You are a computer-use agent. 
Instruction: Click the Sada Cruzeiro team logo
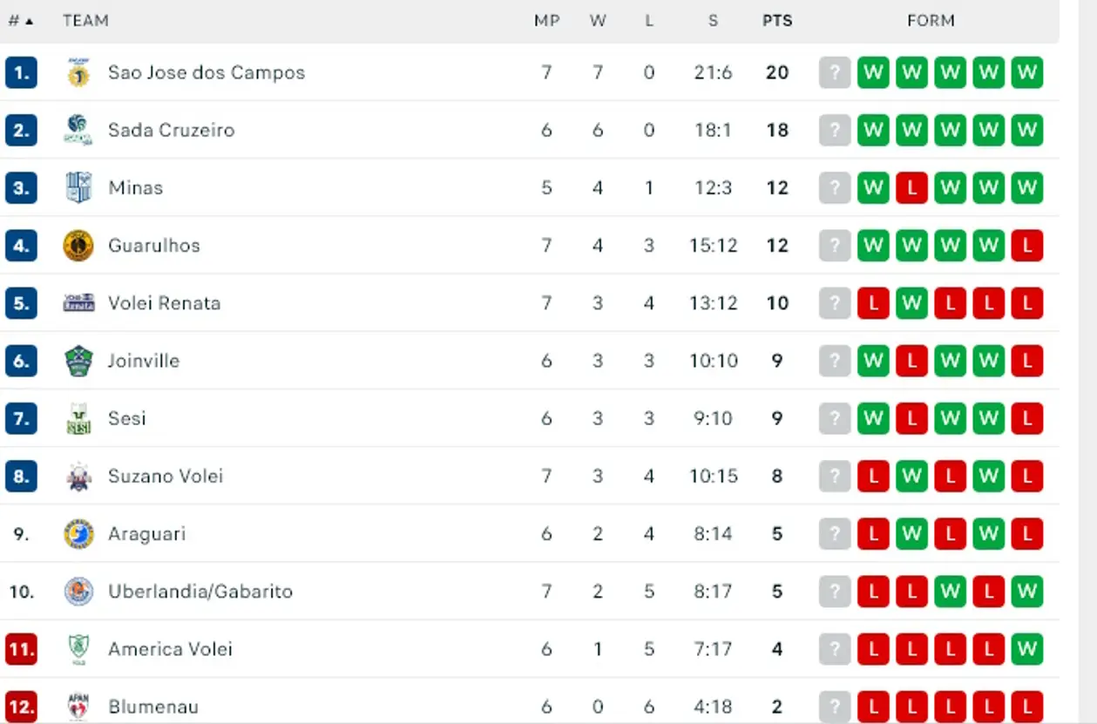[78, 130]
